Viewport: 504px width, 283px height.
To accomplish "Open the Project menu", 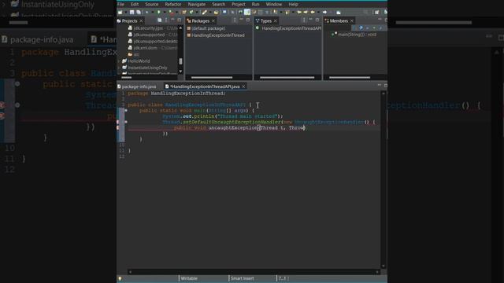I will [x=238, y=4].
